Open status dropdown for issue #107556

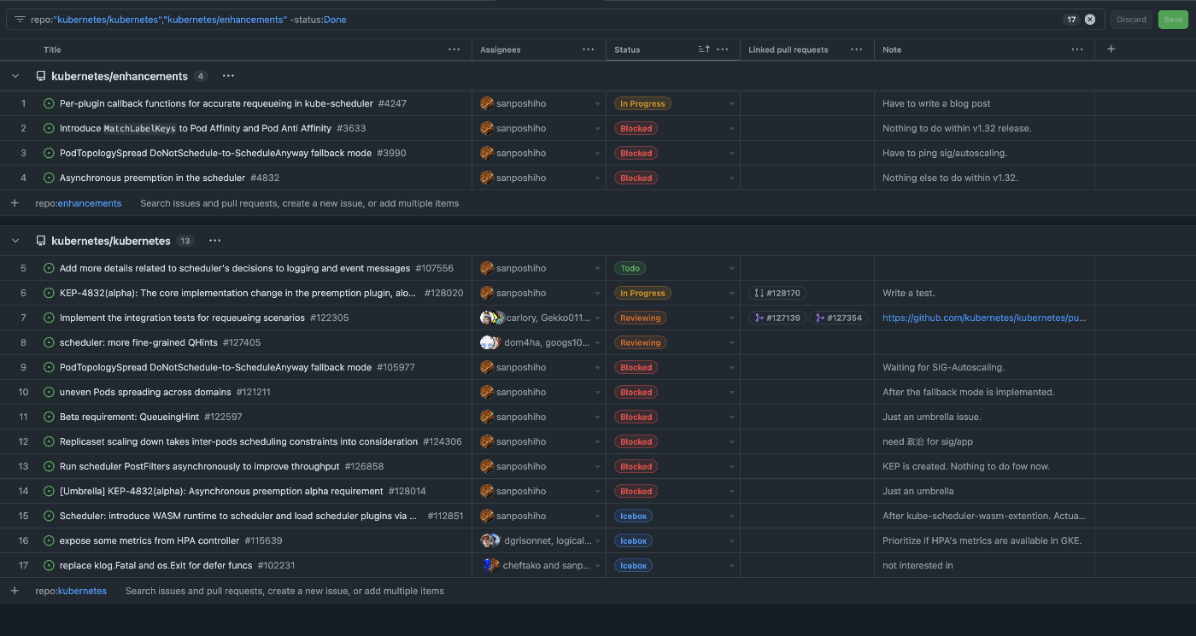(x=731, y=269)
